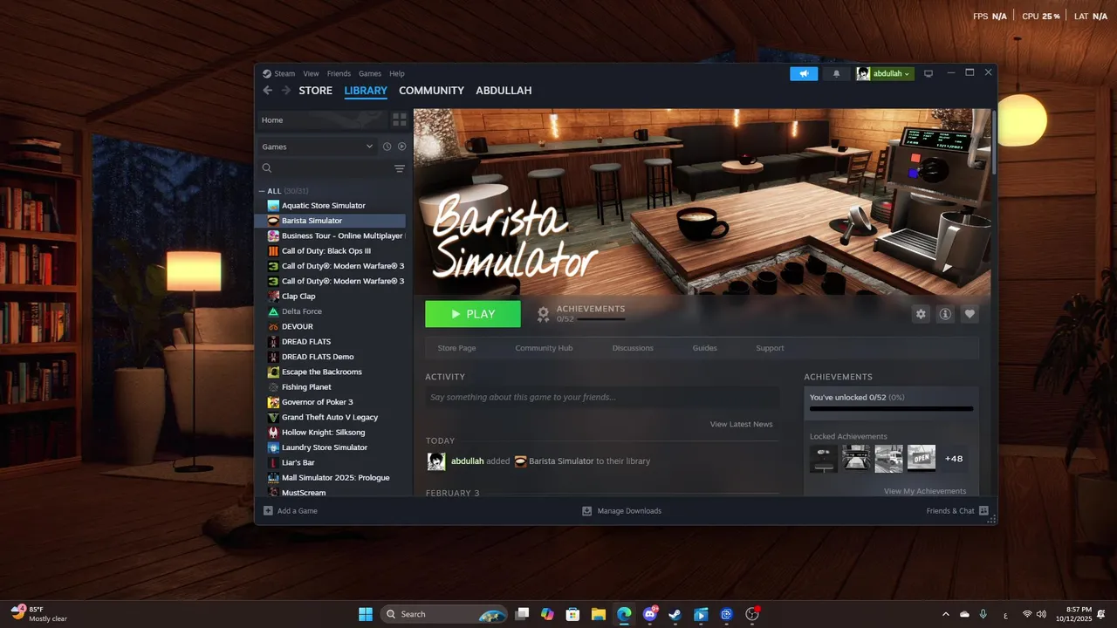Open the Discussions tab

[x=633, y=348]
